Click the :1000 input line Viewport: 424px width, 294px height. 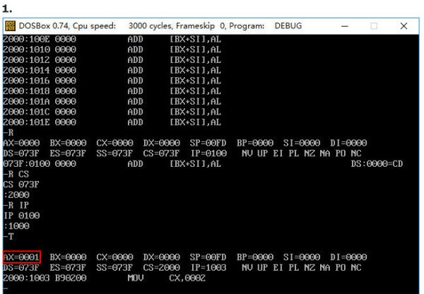(x=16, y=226)
